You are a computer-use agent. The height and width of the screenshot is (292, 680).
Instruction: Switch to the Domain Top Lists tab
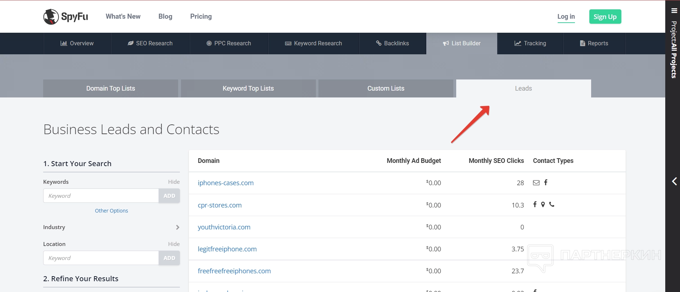click(x=110, y=88)
